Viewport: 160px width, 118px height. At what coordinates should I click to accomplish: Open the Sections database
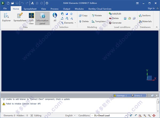(x=145, y=15)
